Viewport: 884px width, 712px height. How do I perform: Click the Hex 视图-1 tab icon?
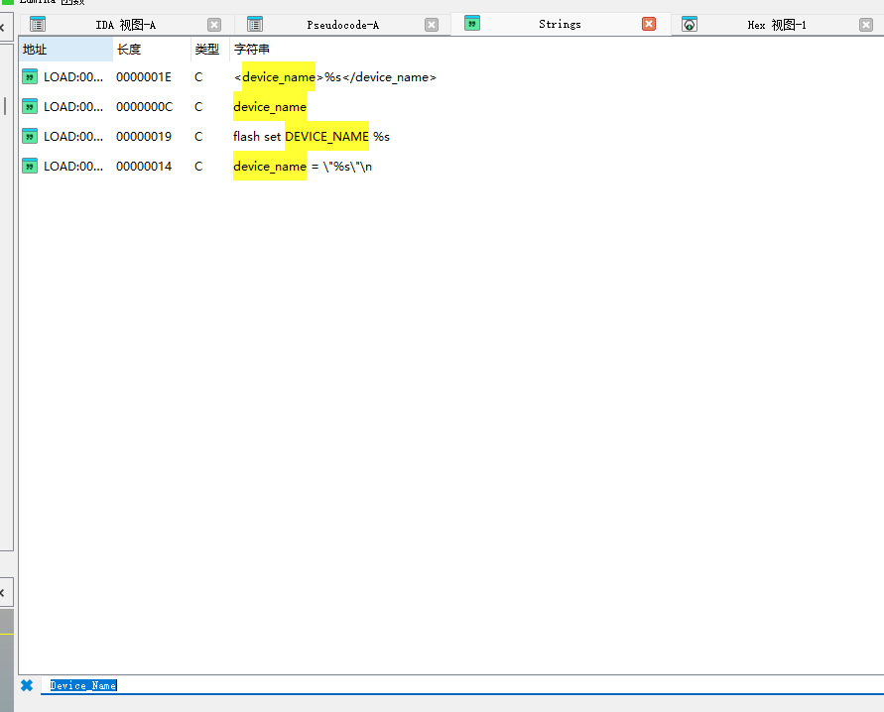690,25
